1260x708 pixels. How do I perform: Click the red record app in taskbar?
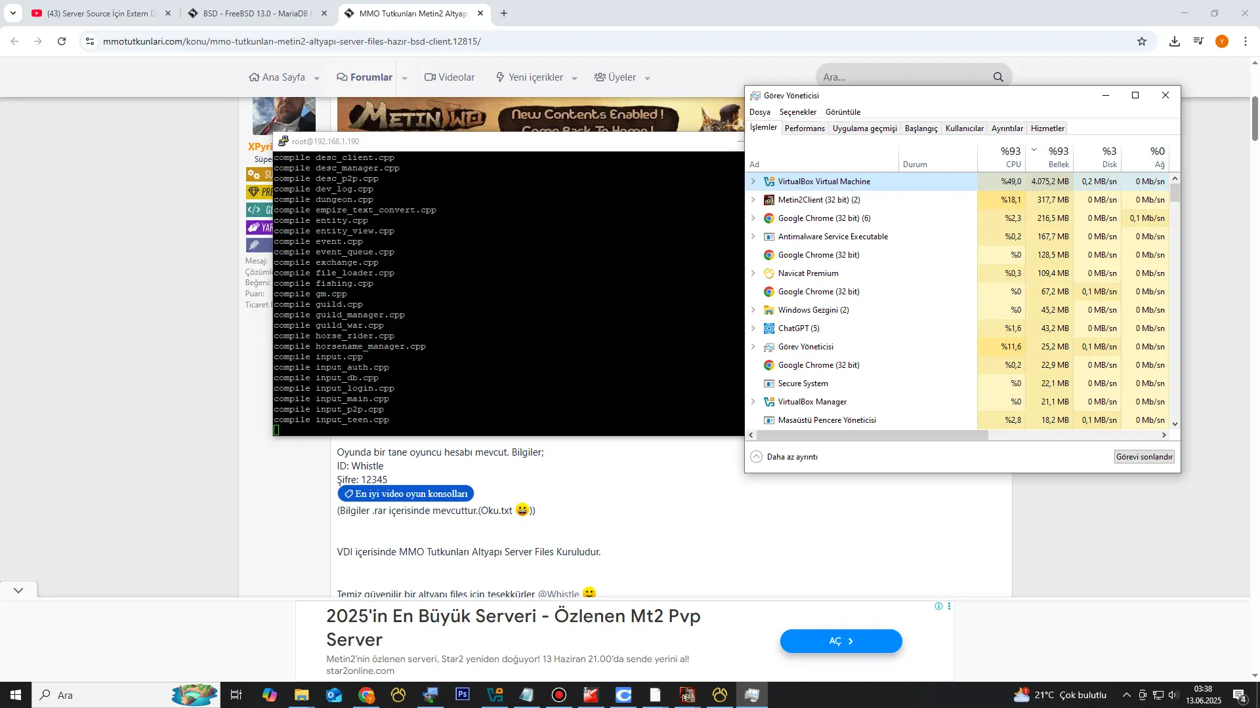click(x=559, y=695)
